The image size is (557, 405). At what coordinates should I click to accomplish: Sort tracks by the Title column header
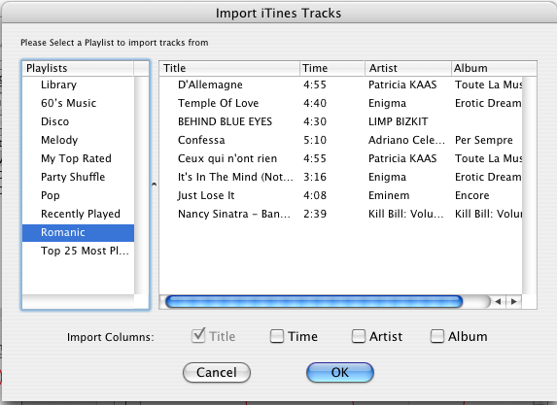point(229,68)
